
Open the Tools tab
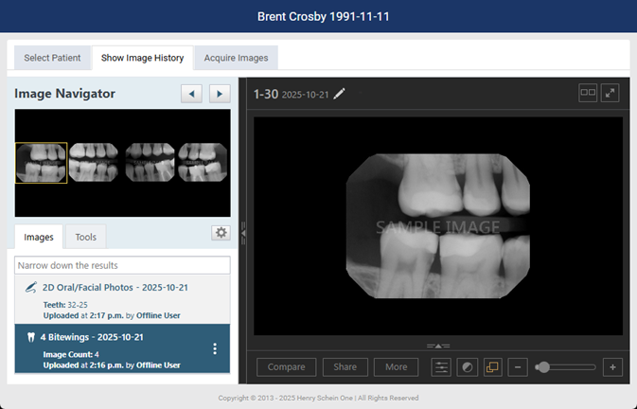[x=85, y=237]
